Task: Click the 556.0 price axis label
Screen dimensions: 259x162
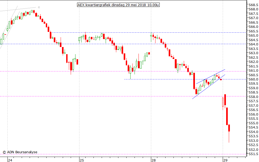Action: coord(253,114)
